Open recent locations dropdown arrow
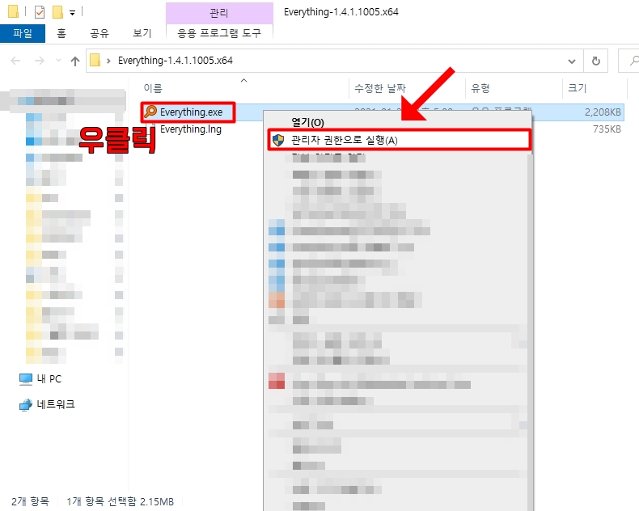 coord(58,61)
